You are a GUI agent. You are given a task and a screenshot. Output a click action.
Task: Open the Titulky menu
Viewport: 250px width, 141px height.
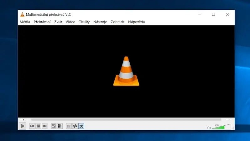click(x=84, y=22)
